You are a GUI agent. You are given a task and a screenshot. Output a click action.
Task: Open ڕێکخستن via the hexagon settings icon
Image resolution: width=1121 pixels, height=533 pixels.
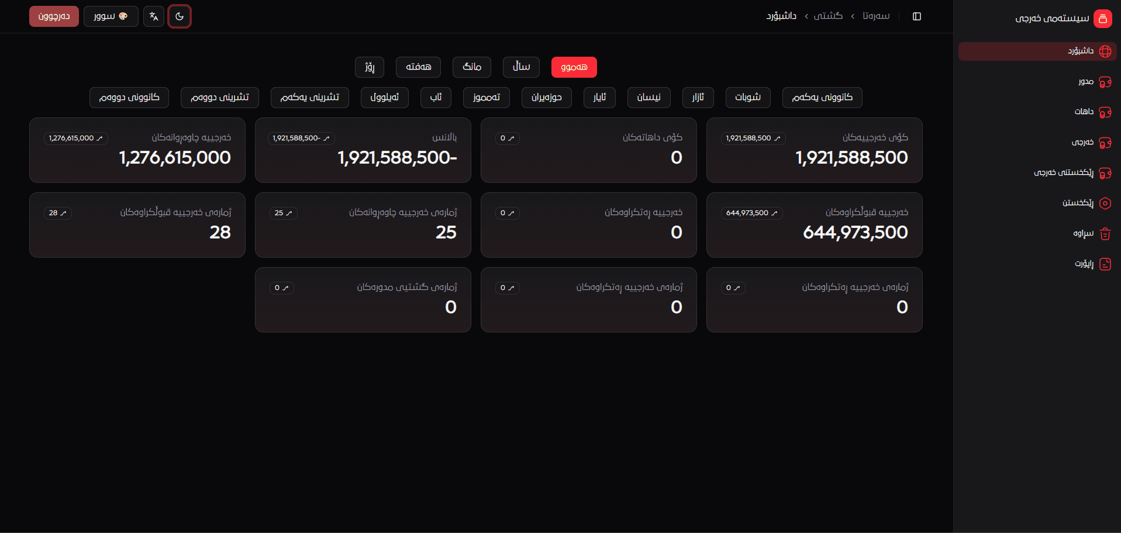1105,203
